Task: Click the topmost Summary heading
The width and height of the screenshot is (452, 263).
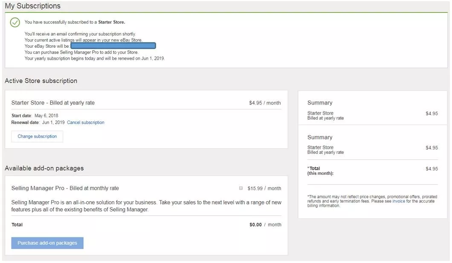Action: tap(320, 103)
